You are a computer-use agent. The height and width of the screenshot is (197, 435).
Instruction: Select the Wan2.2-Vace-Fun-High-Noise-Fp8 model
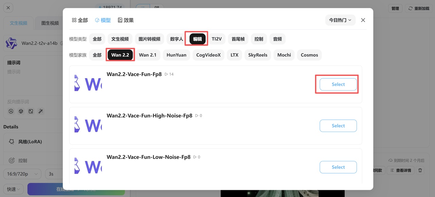[x=338, y=126]
